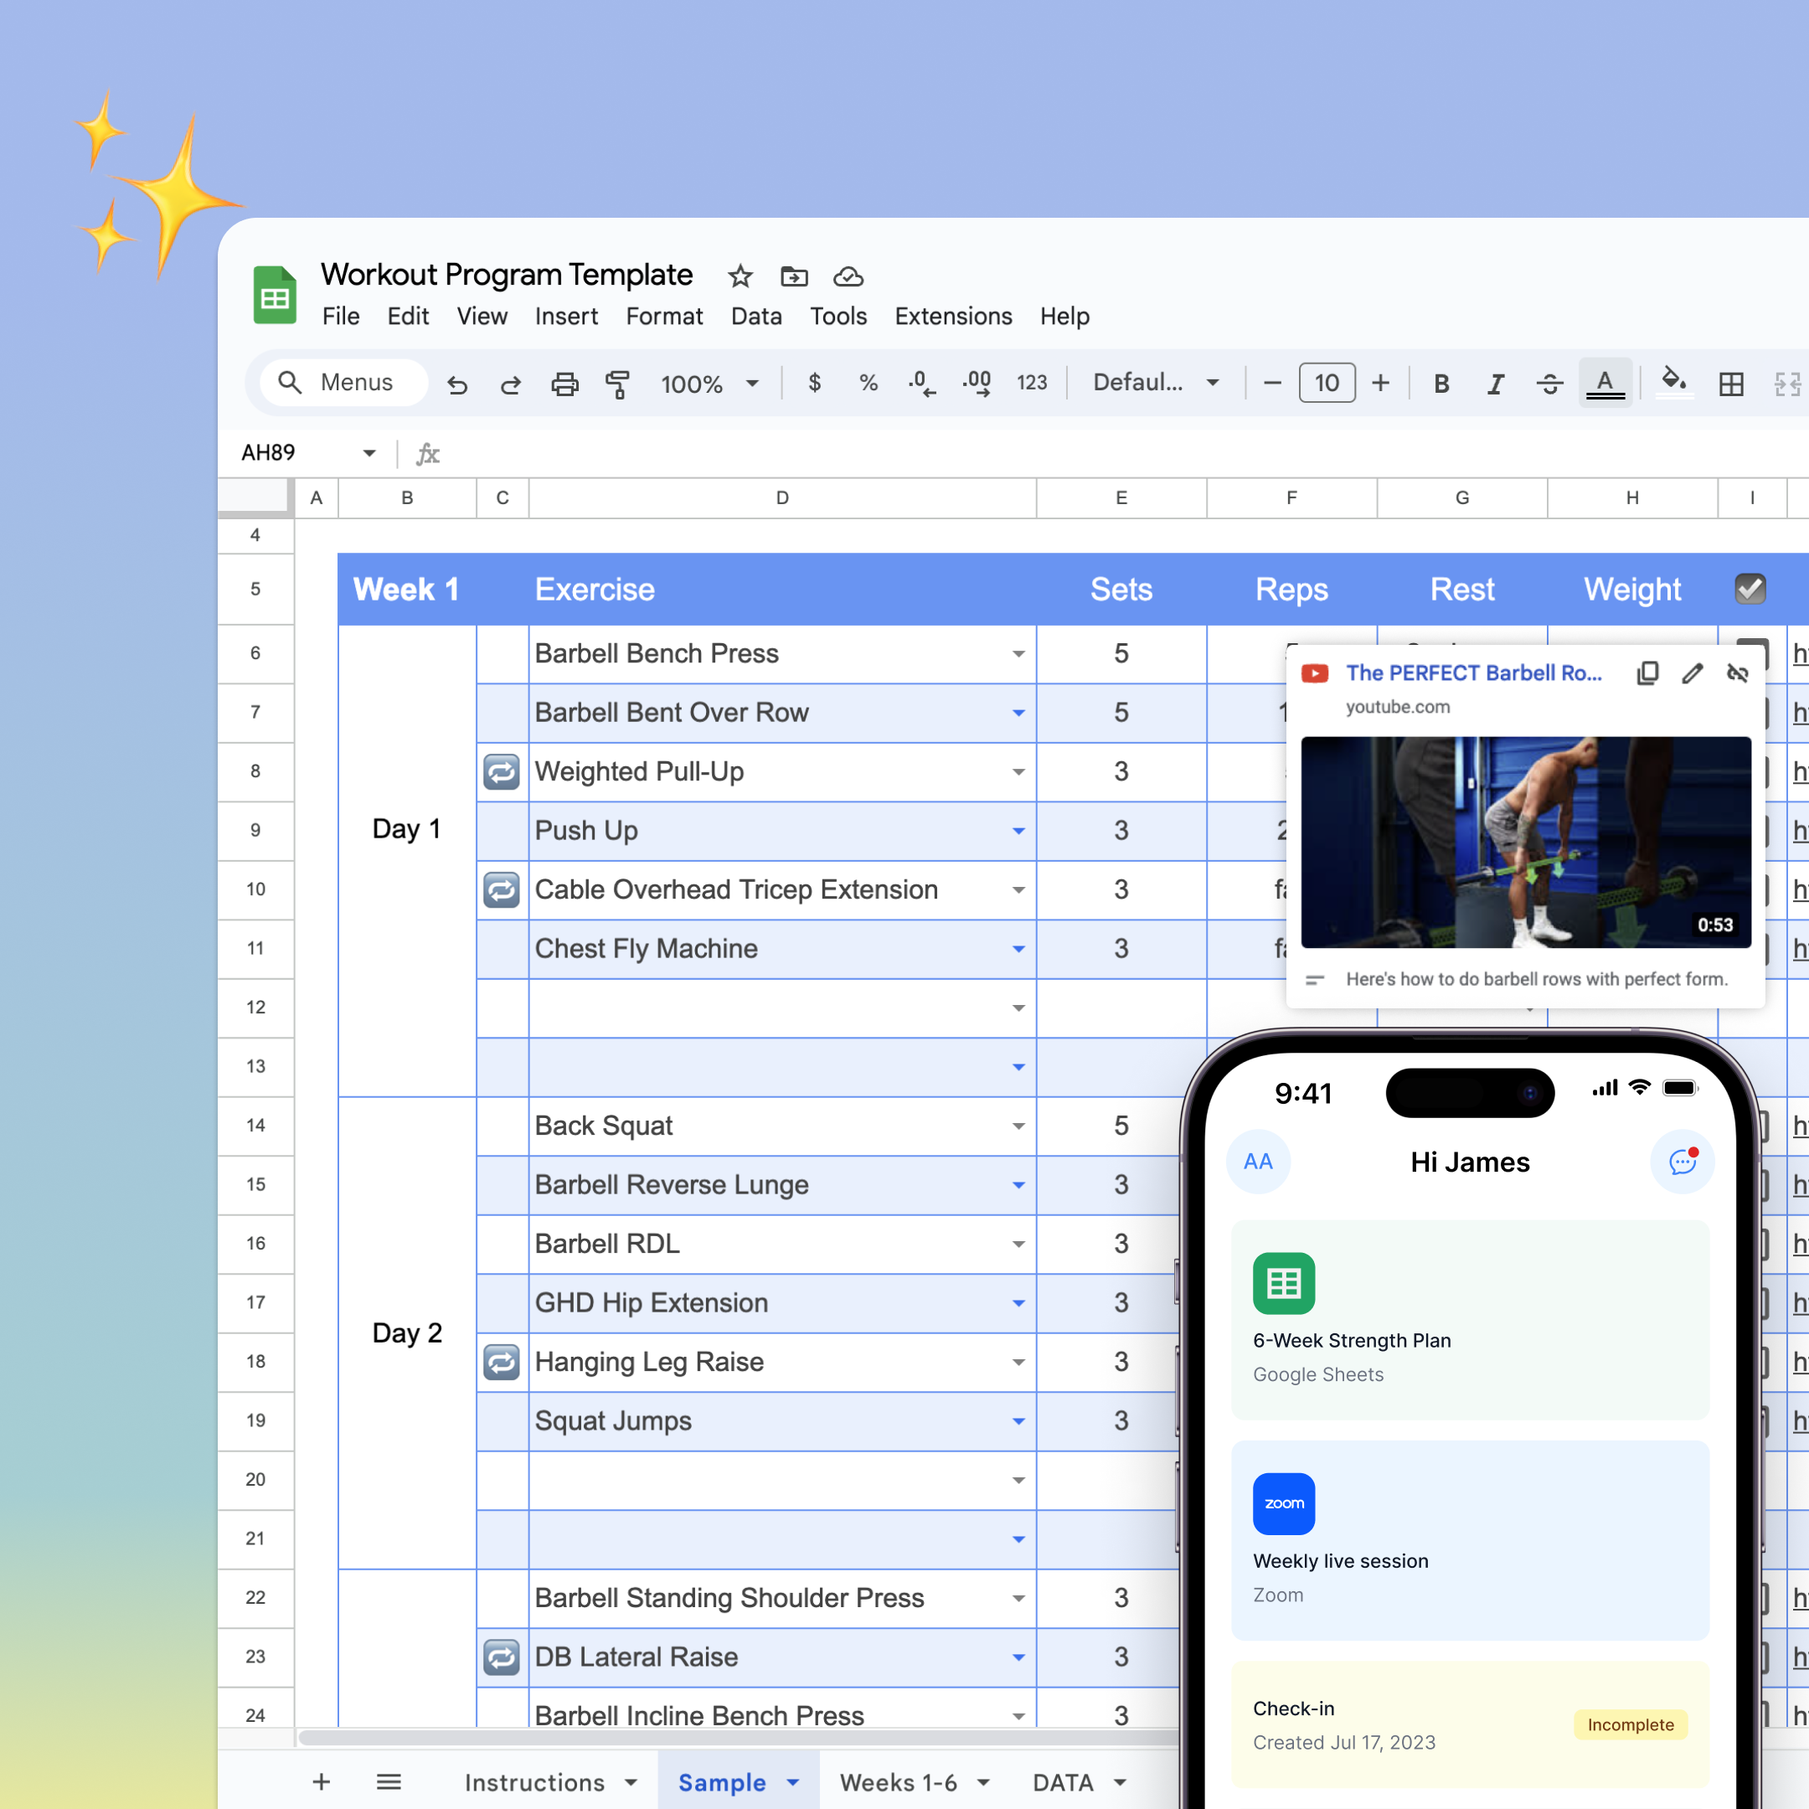Format as percent
This screenshot has width=1809, height=1809.
[869, 383]
